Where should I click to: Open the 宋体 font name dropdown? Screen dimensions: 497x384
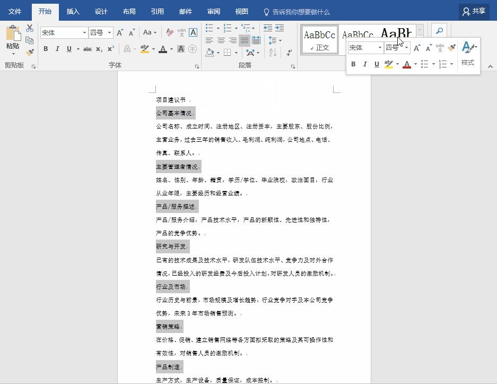84,32
